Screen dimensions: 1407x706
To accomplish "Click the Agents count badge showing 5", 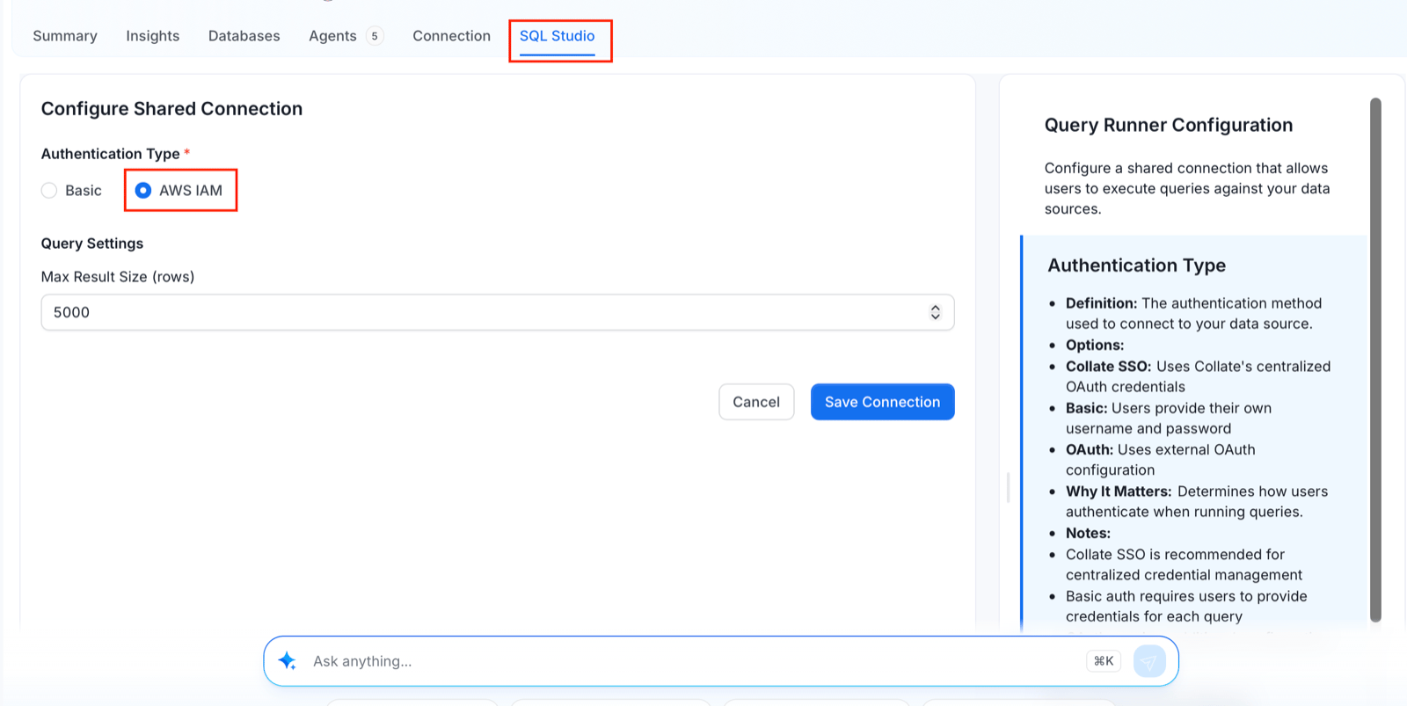I will [375, 36].
